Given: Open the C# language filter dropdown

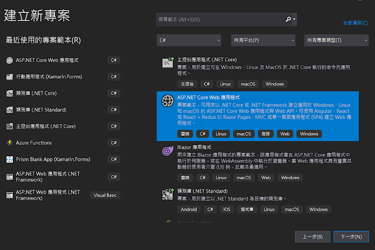Looking at the screenshot, I should click(189, 40).
